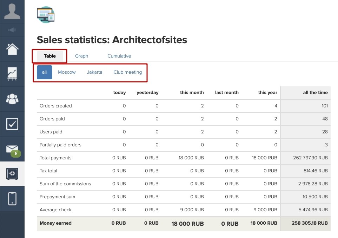Filter statistics by Club meeting

tap(128, 72)
